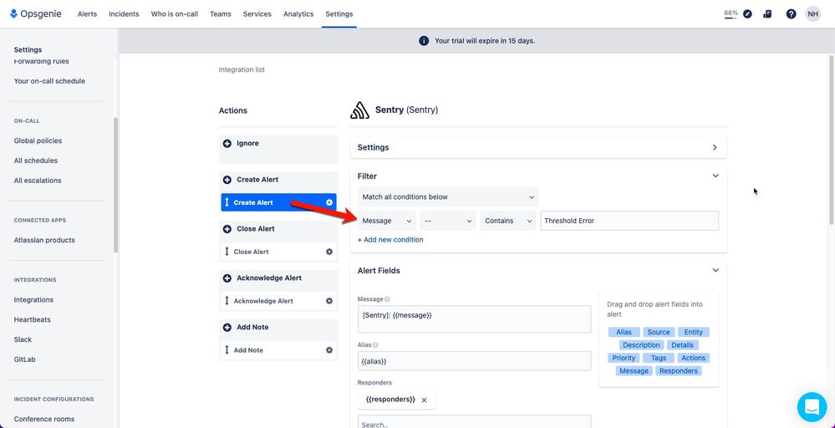Open the Message condition field dropdown
Screen dimensions: 835x428
point(387,221)
